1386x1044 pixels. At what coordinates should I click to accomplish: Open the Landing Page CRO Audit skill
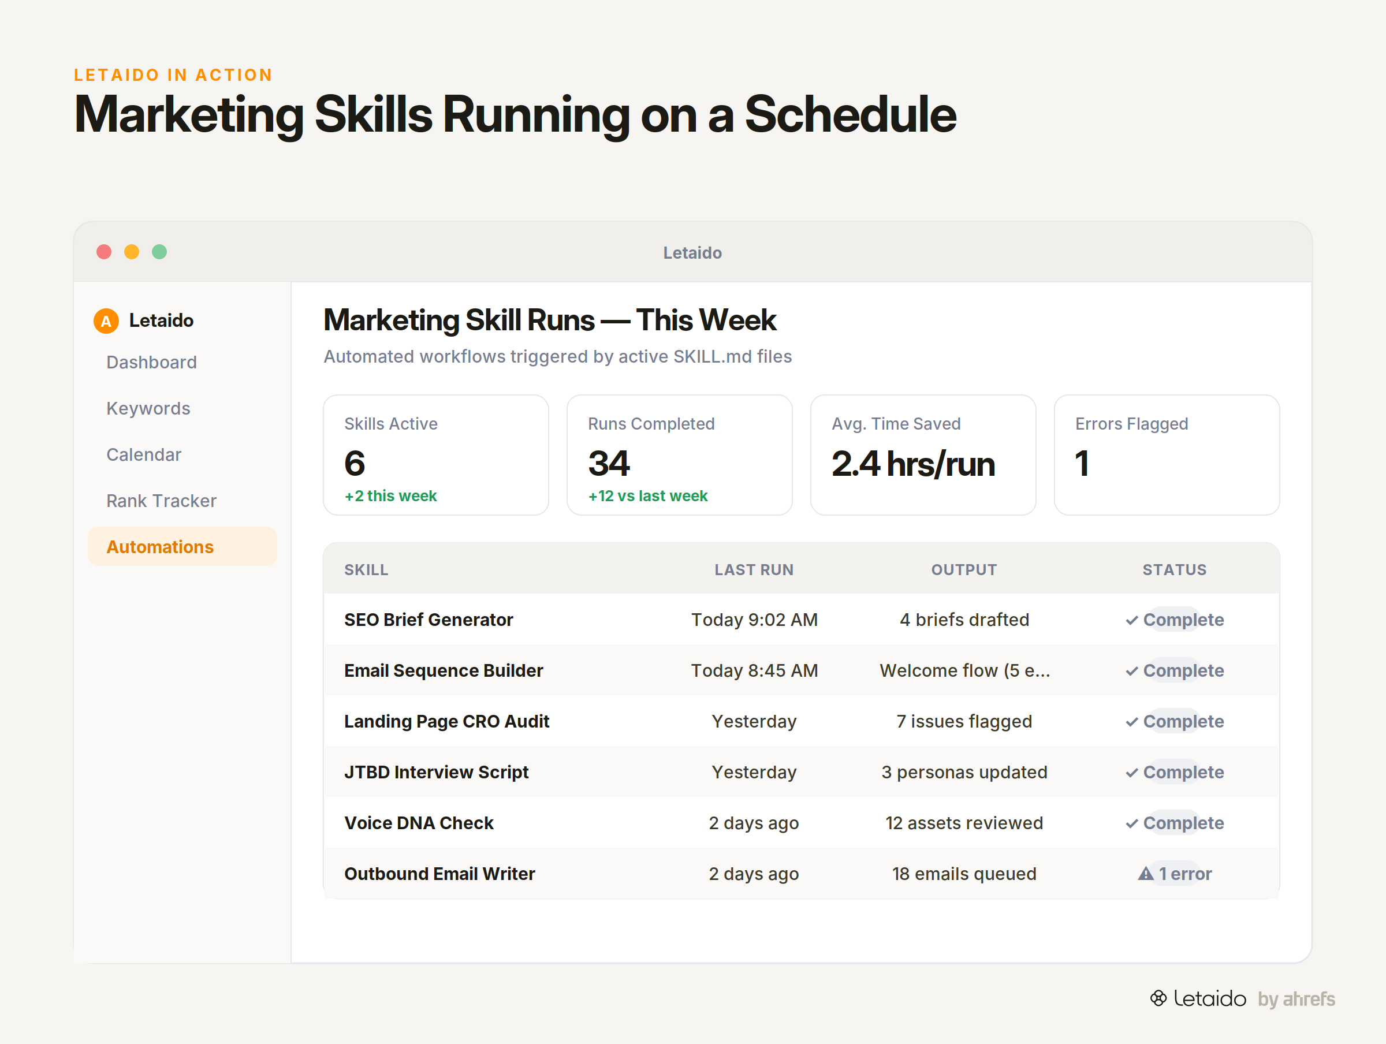coord(447,721)
